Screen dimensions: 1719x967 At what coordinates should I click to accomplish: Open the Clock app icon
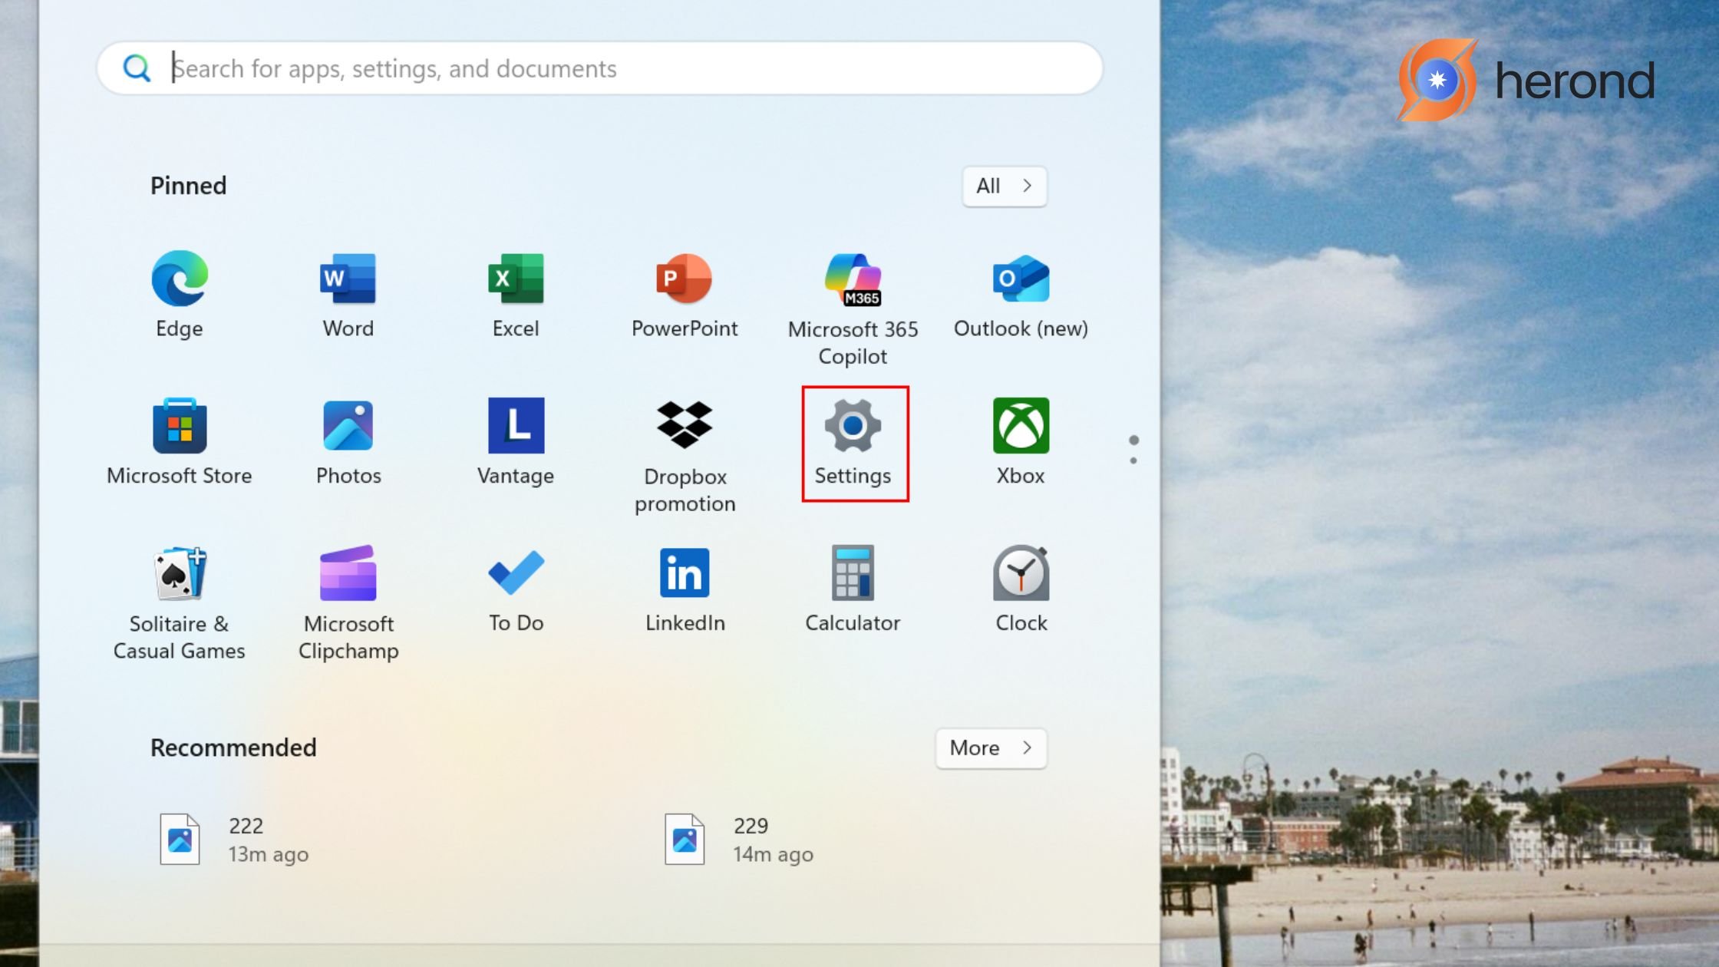[x=1021, y=573]
